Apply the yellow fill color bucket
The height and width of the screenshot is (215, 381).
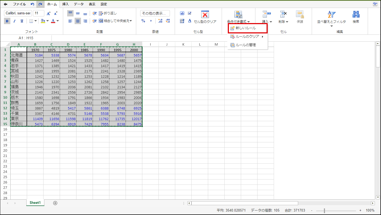tap(43, 21)
